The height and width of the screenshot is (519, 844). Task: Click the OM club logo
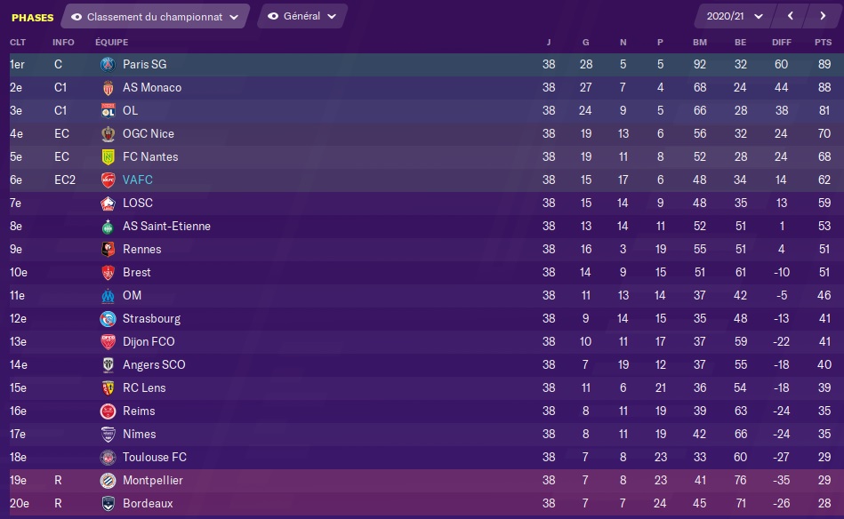(109, 296)
